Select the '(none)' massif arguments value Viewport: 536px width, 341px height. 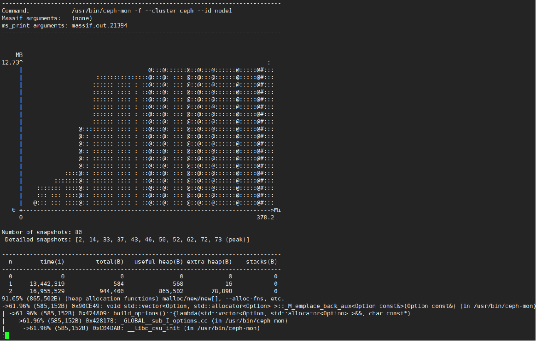pyautogui.click(x=82, y=18)
